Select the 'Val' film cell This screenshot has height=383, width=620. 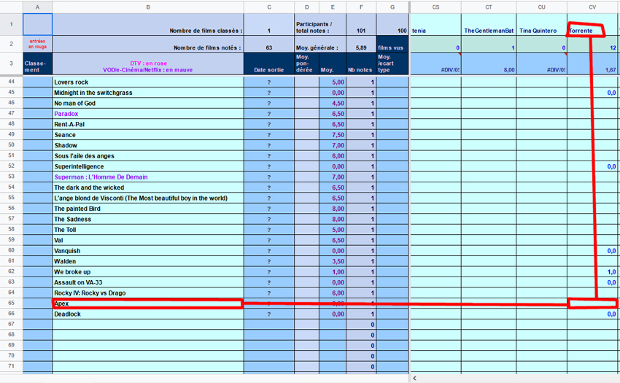point(148,240)
